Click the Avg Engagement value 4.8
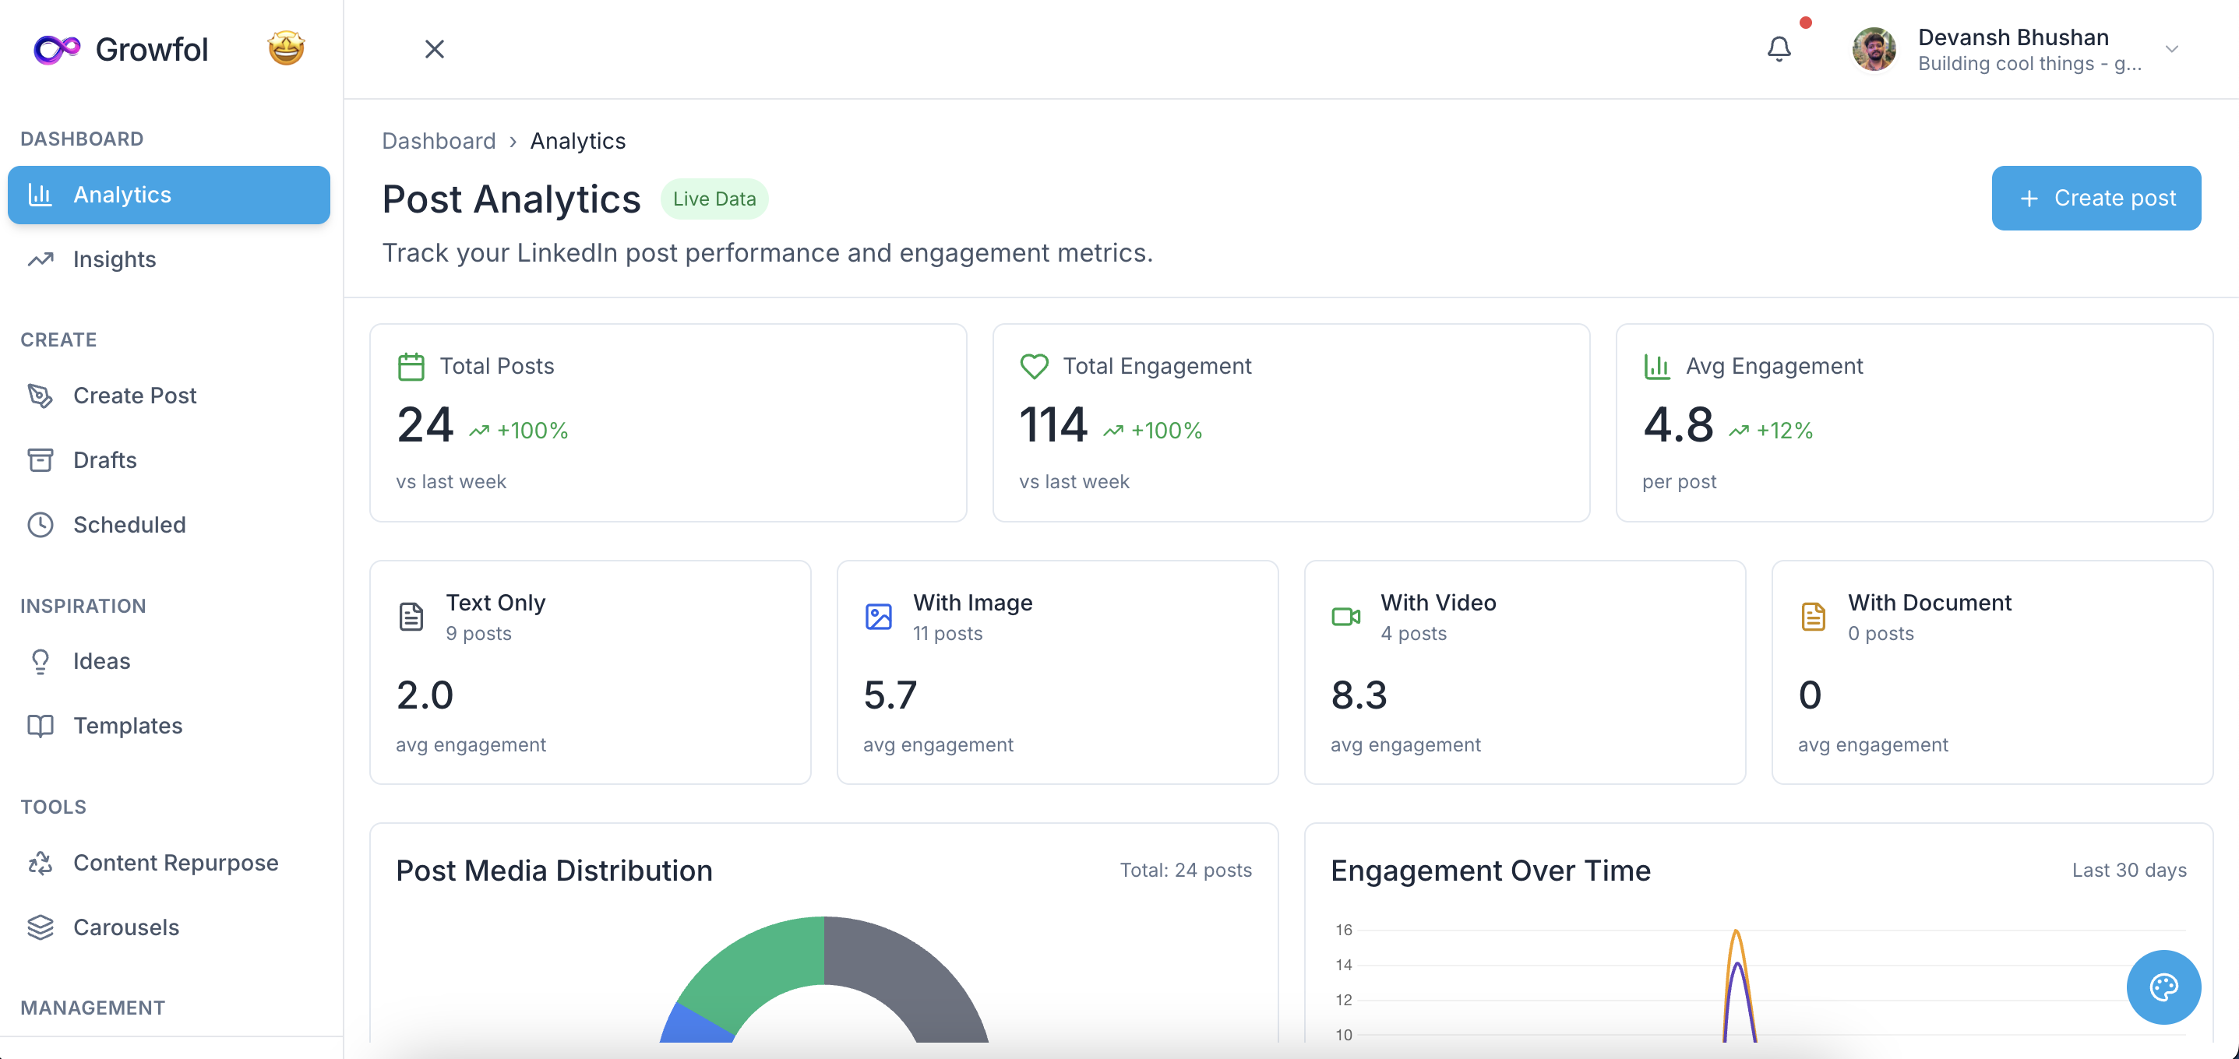This screenshot has height=1059, width=2239. click(1678, 425)
